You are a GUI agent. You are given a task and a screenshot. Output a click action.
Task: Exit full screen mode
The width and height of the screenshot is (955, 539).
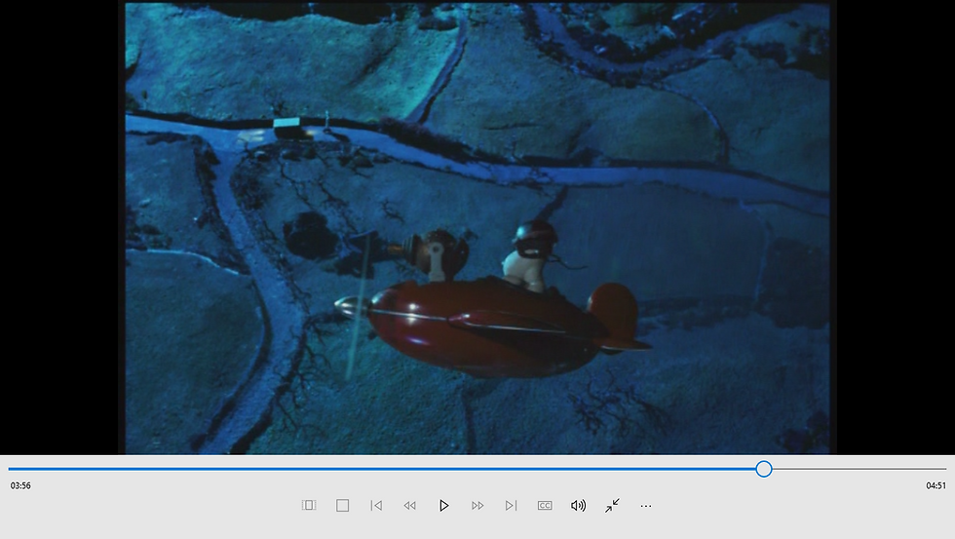(612, 506)
